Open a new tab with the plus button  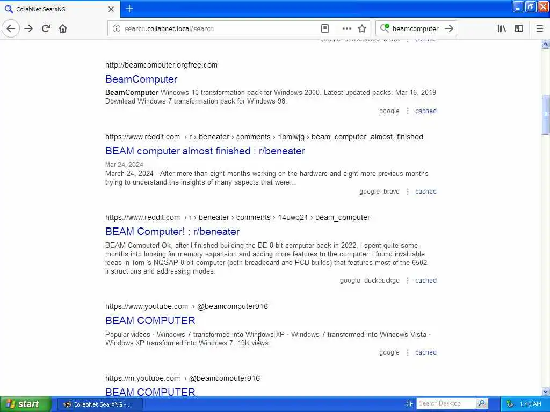tap(129, 9)
